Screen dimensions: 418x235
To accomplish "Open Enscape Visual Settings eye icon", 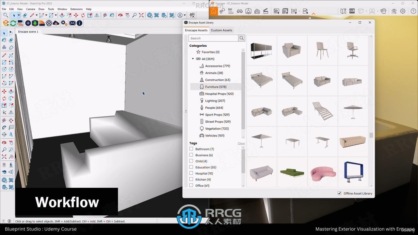I will pos(394,11).
